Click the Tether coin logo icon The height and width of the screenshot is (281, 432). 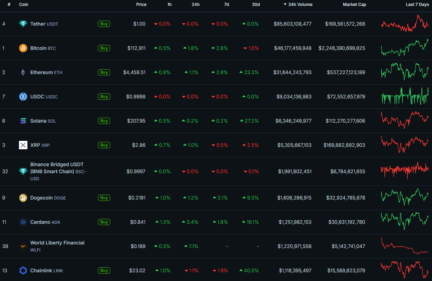(x=23, y=24)
